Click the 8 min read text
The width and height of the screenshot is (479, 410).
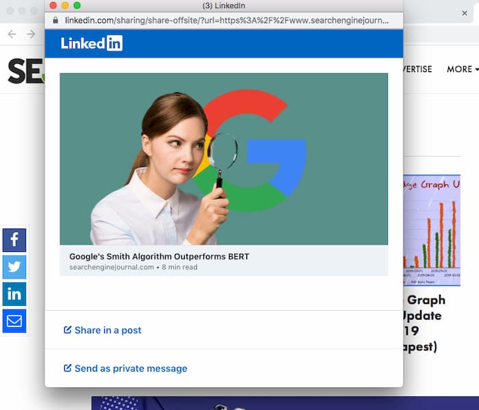click(179, 267)
